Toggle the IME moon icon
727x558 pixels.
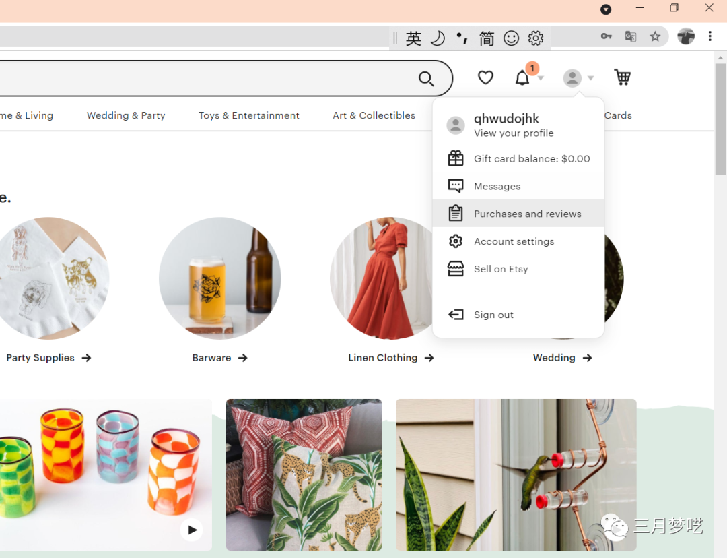[438, 38]
